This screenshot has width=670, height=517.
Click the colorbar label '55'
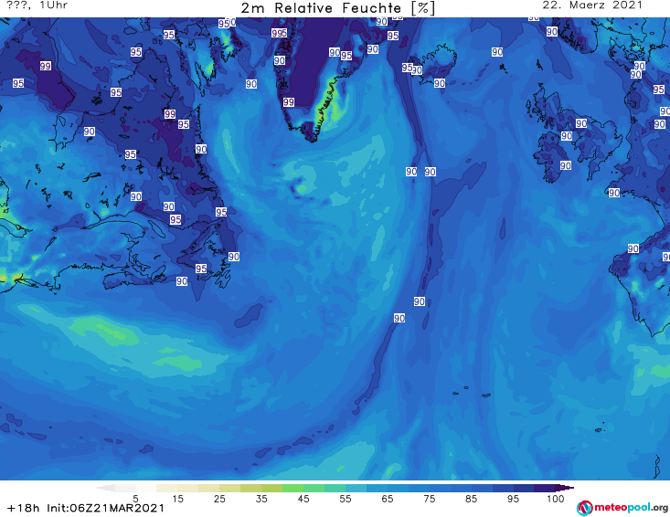[x=346, y=499]
